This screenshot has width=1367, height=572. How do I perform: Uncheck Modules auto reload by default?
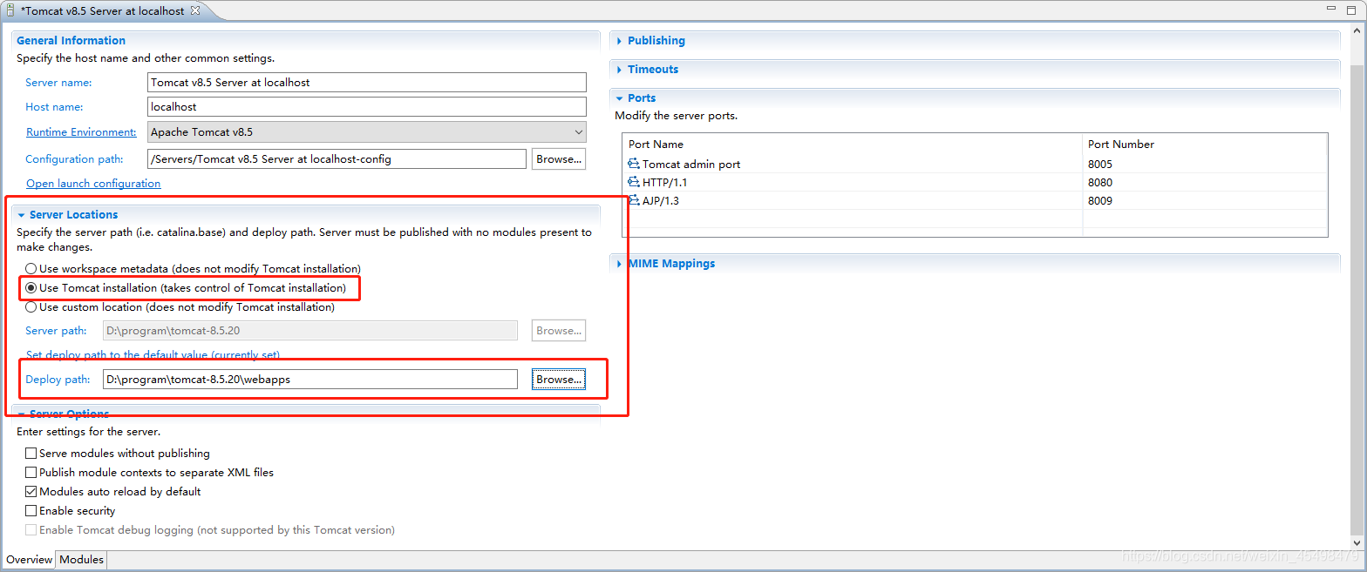[x=31, y=492]
